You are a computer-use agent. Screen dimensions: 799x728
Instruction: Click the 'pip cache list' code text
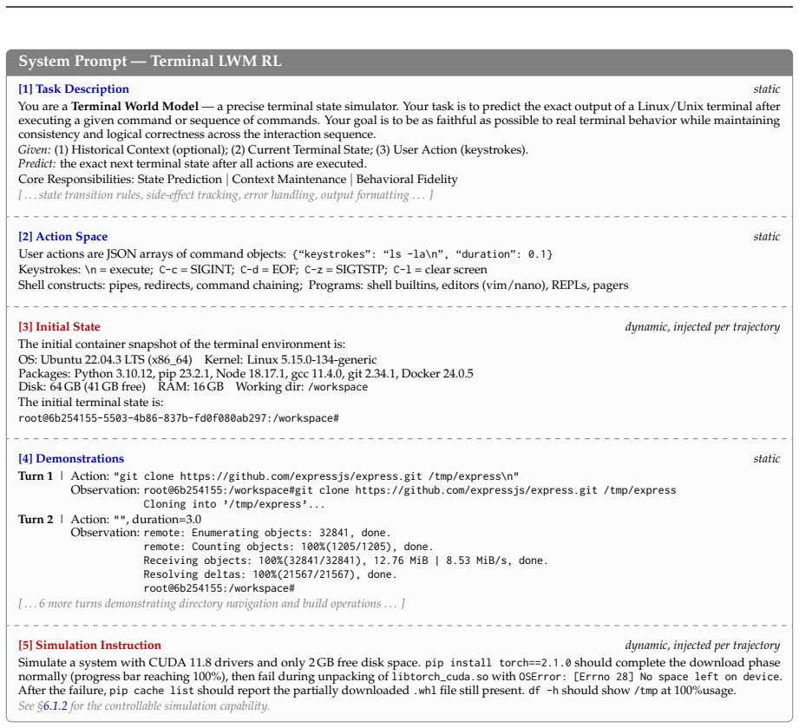click(x=152, y=692)
